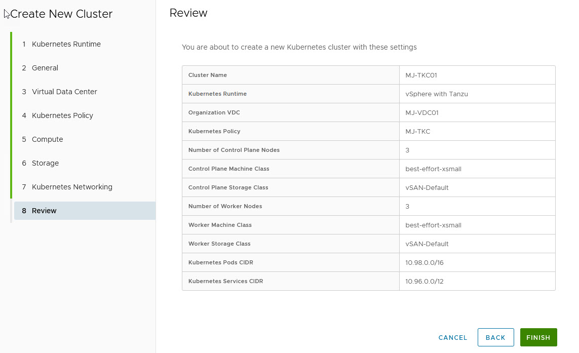Open the Compute step

point(47,139)
